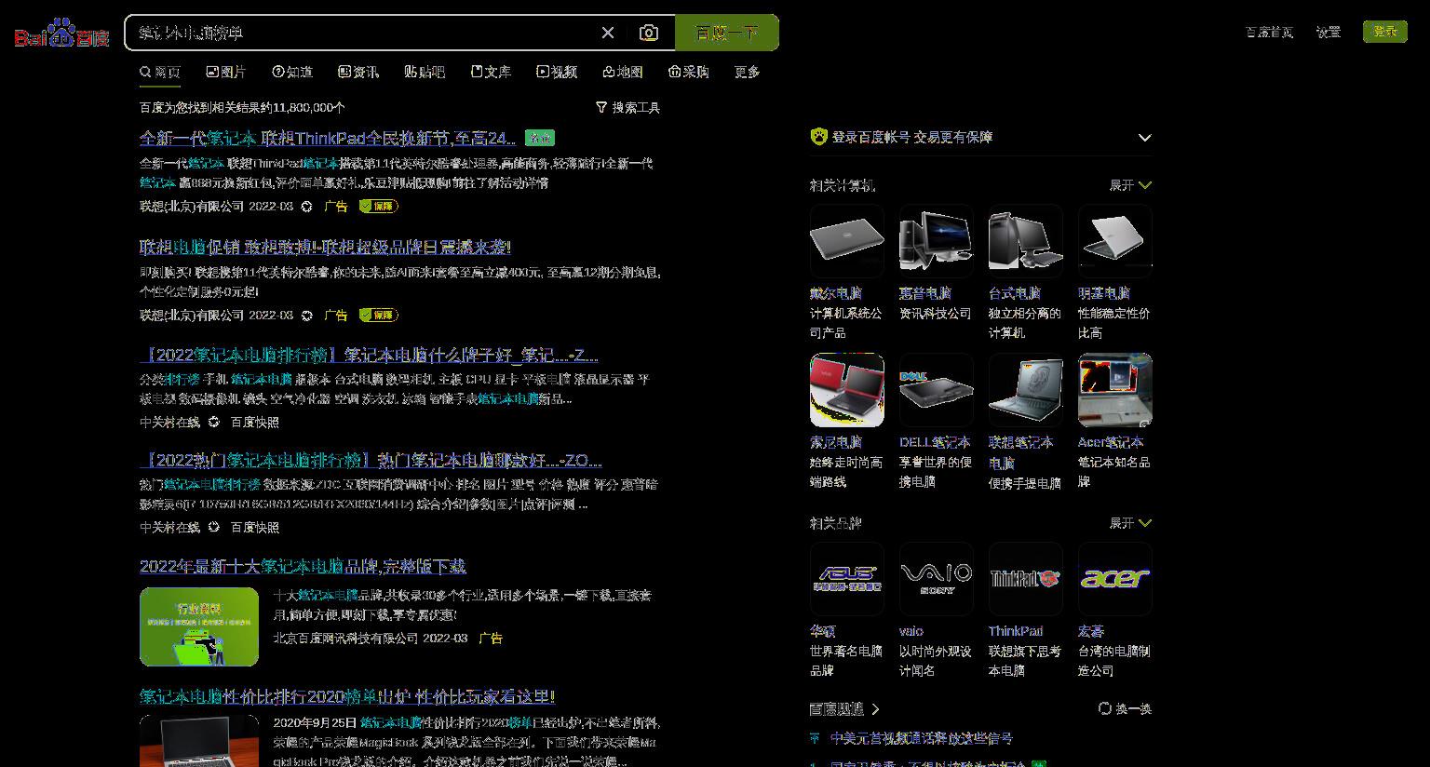The width and height of the screenshot is (1430, 767).
Task: Open the DELL笔记本 text link
Action: 935,442
